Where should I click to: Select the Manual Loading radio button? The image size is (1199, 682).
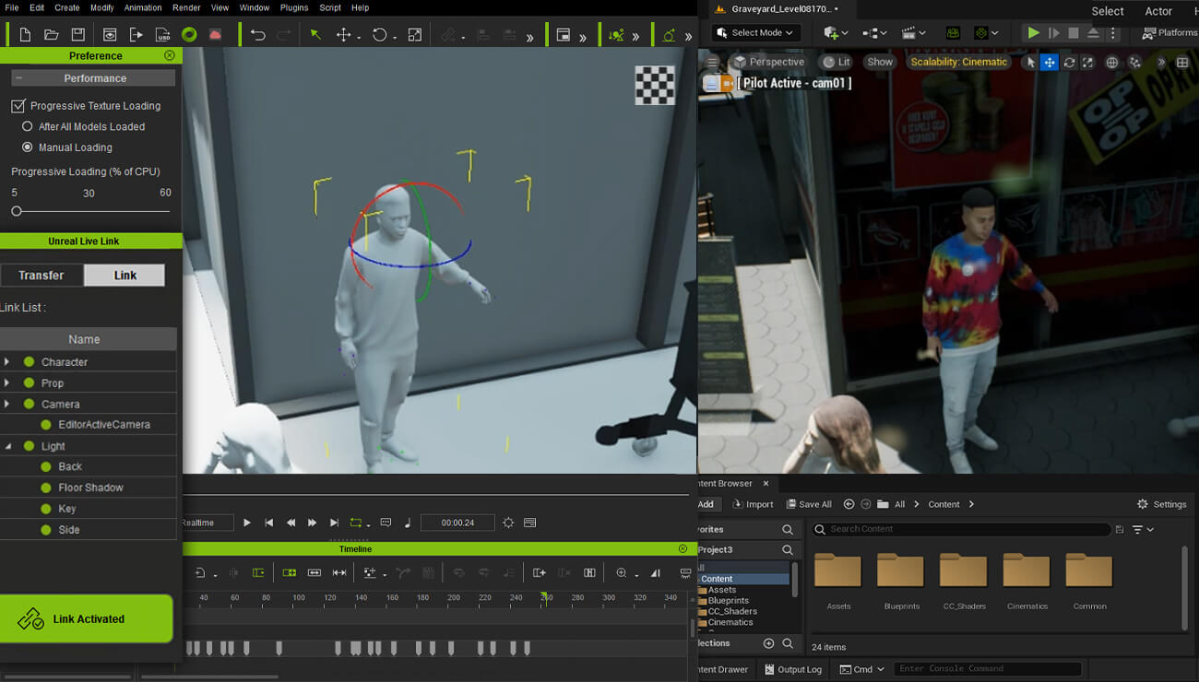click(28, 147)
